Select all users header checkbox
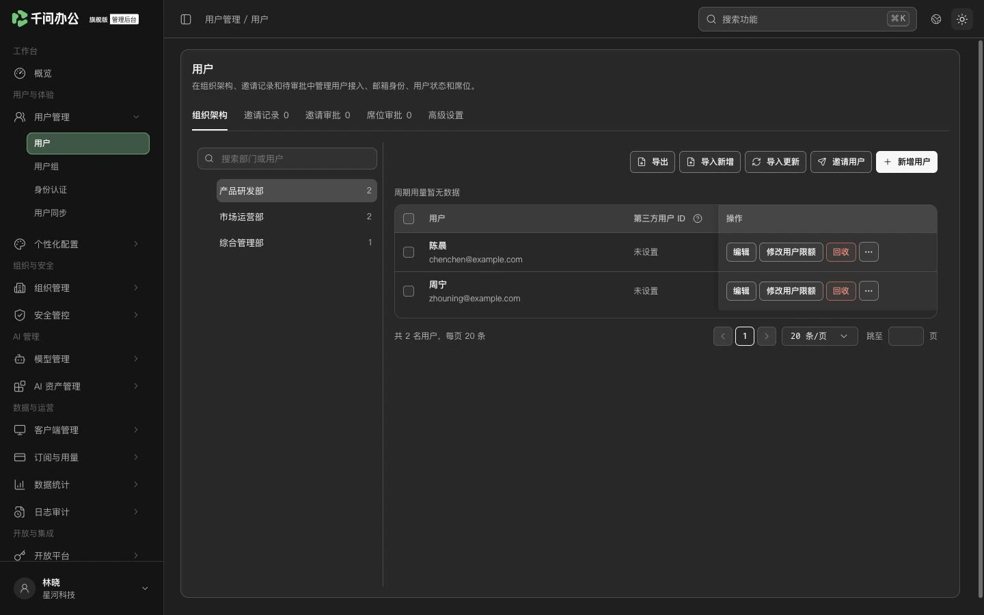Image resolution: width=984 pixels, height=615 pixels. [409, 219]
